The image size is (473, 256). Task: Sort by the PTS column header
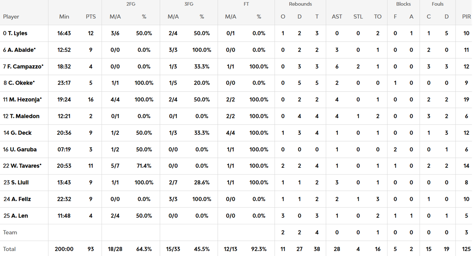[91, 17]
